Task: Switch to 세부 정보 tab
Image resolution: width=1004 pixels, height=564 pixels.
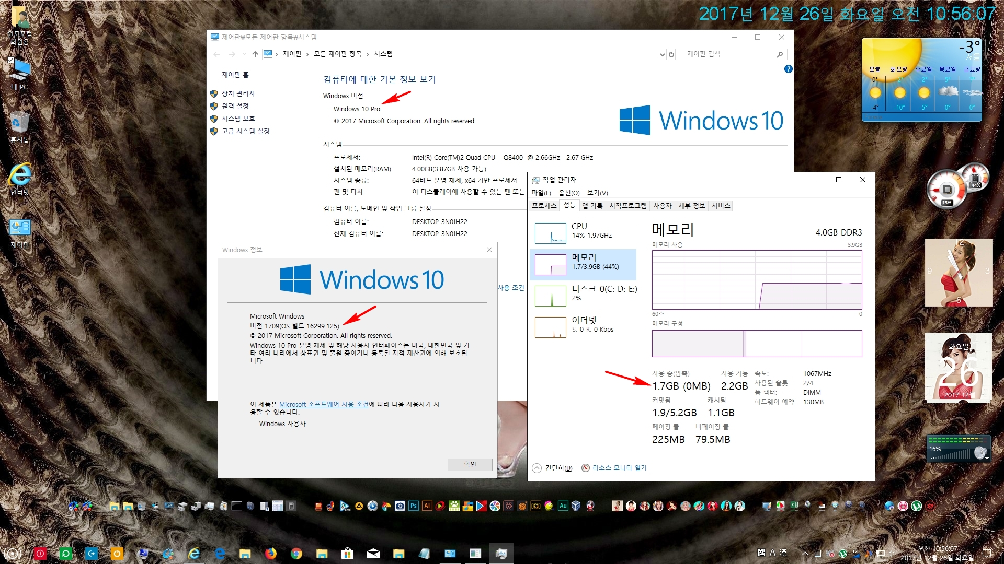Action: coord(691,206)
